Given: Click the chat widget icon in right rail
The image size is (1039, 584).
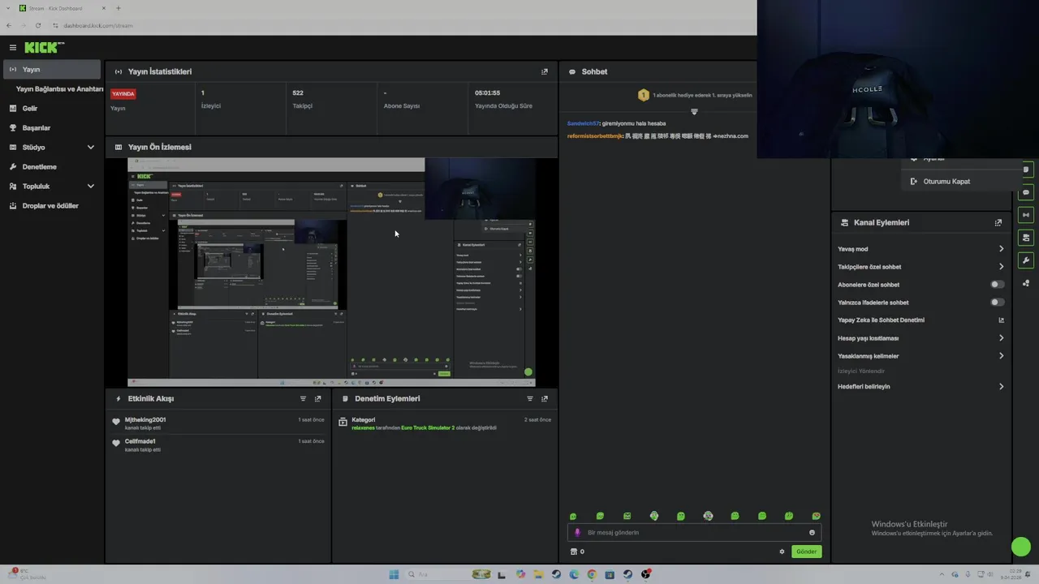Looking at the screenshot, I should tap(1026, 193).
